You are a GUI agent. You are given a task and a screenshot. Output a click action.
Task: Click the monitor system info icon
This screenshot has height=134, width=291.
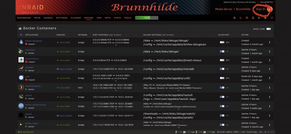tap(253, 18)
